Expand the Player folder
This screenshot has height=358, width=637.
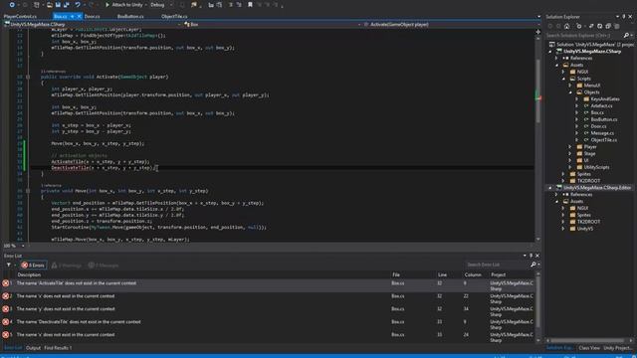click(570, 147)
